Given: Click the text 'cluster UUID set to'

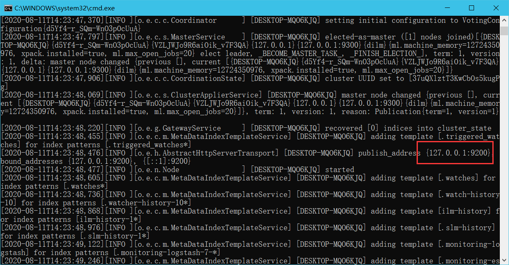Looking at the screenshot, I should pos(365,78).
